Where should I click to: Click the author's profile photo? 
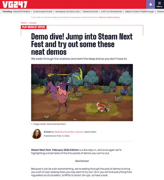tap(36, 134)
